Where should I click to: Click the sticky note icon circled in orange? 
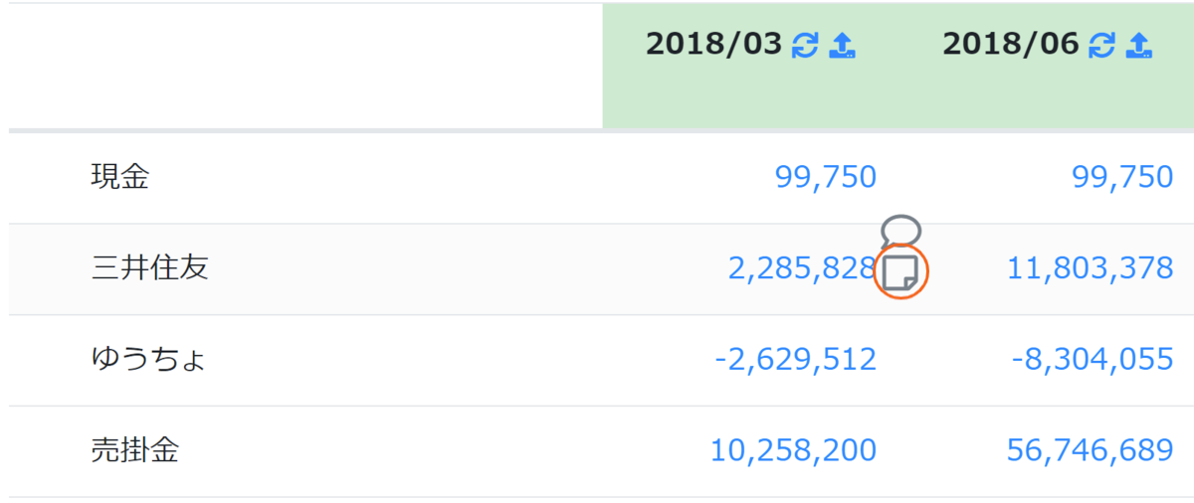click(900, 272)
